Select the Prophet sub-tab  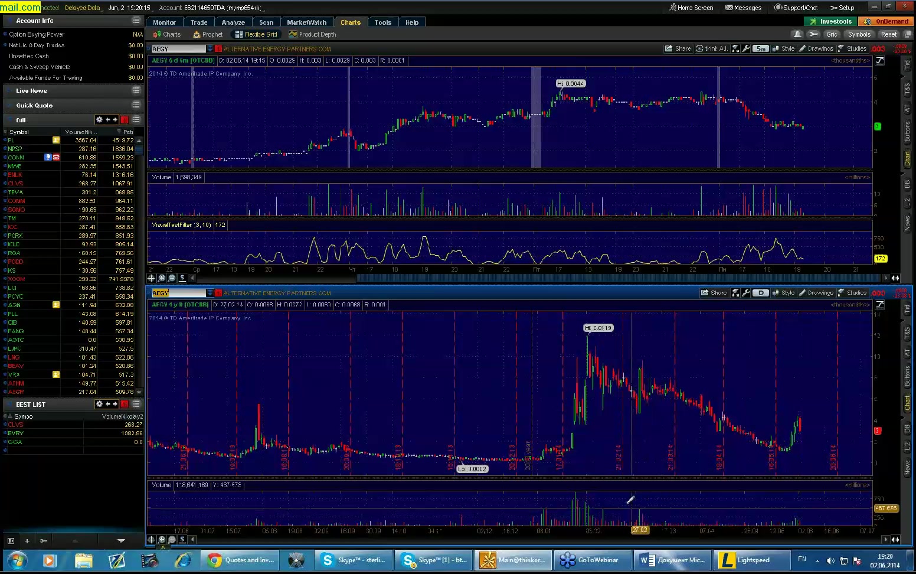click(208, 34)
